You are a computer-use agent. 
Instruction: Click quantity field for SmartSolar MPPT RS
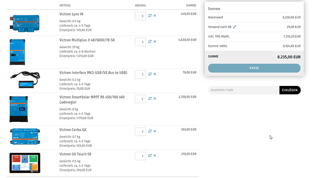tap(140, 99)
